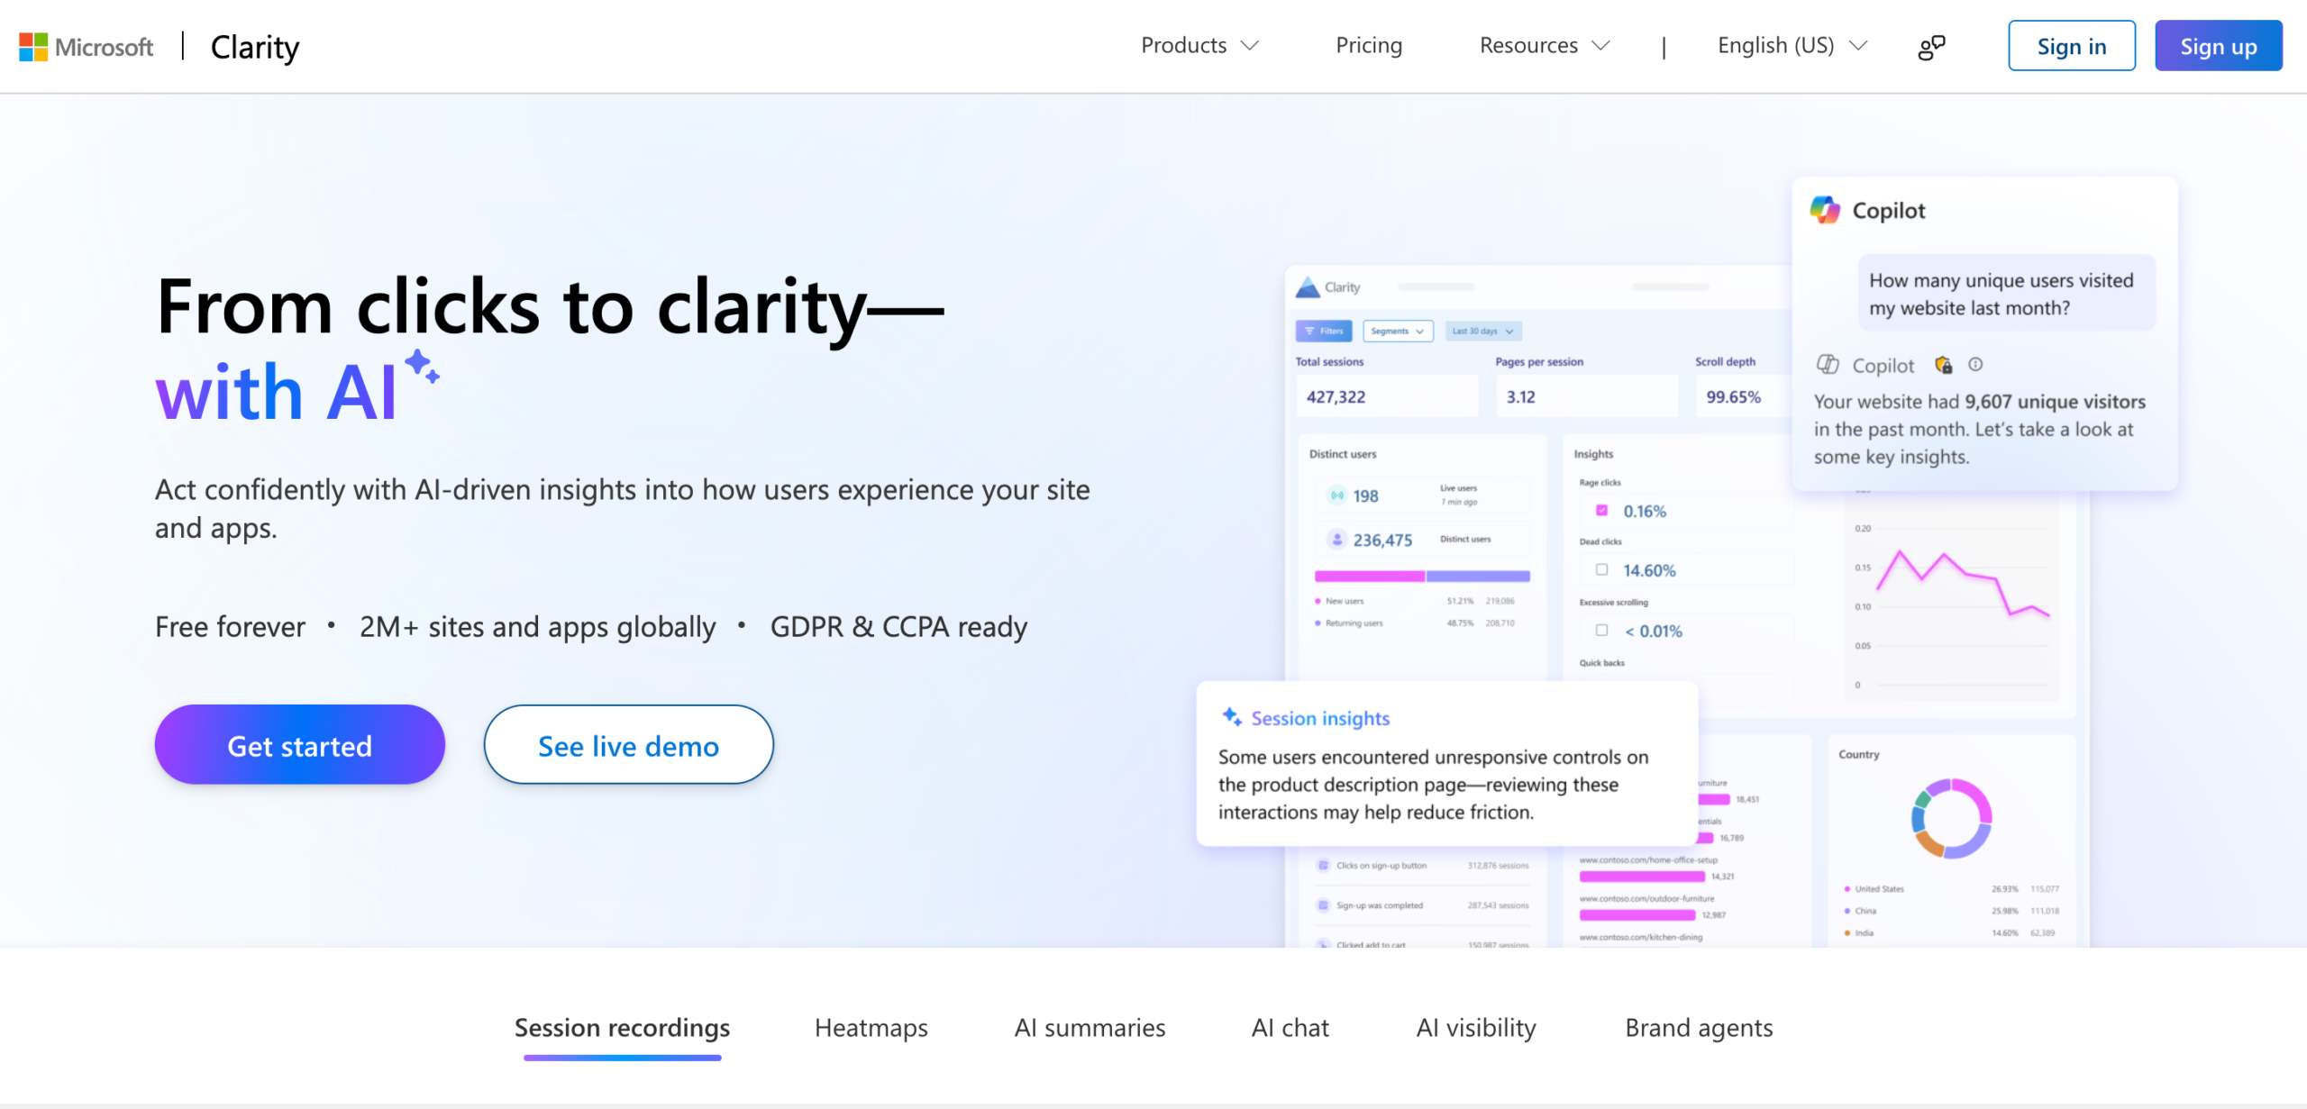
Task: Open the English (US) language selector
Action: (x=1792, y=45)
